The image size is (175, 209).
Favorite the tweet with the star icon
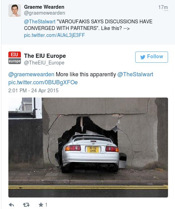[41, 204]
